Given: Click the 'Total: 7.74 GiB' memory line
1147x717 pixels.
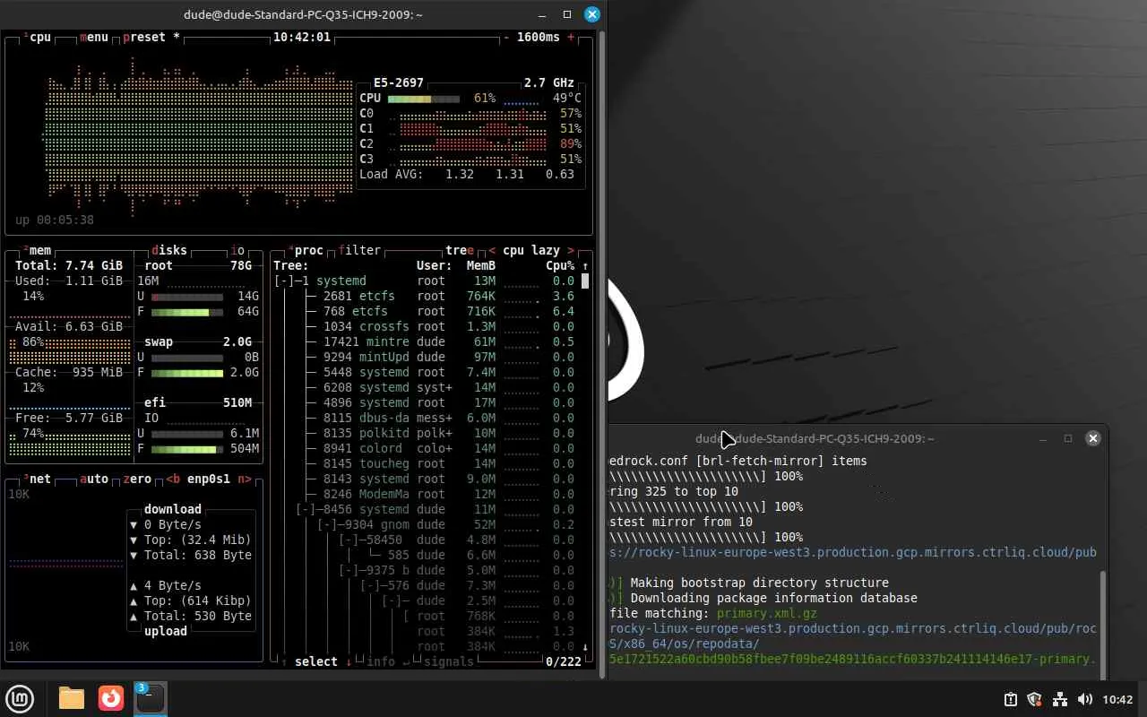Looking at the screenshot, I should (69, 265).
